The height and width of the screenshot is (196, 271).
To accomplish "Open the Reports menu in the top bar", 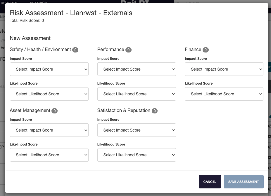I will pyautogui.click(x=9, y=2).
